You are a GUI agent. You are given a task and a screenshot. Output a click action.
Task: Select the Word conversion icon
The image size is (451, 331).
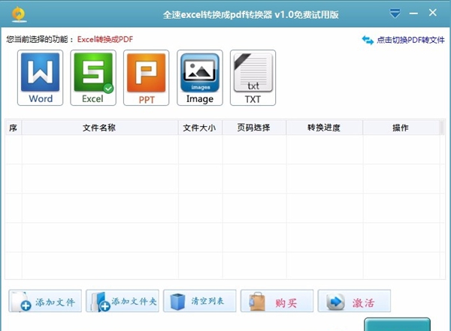coord(40,77)
